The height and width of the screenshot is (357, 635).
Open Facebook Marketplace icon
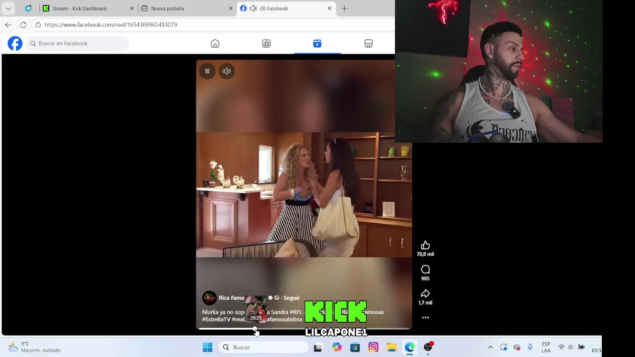click(x=369, y=44)
